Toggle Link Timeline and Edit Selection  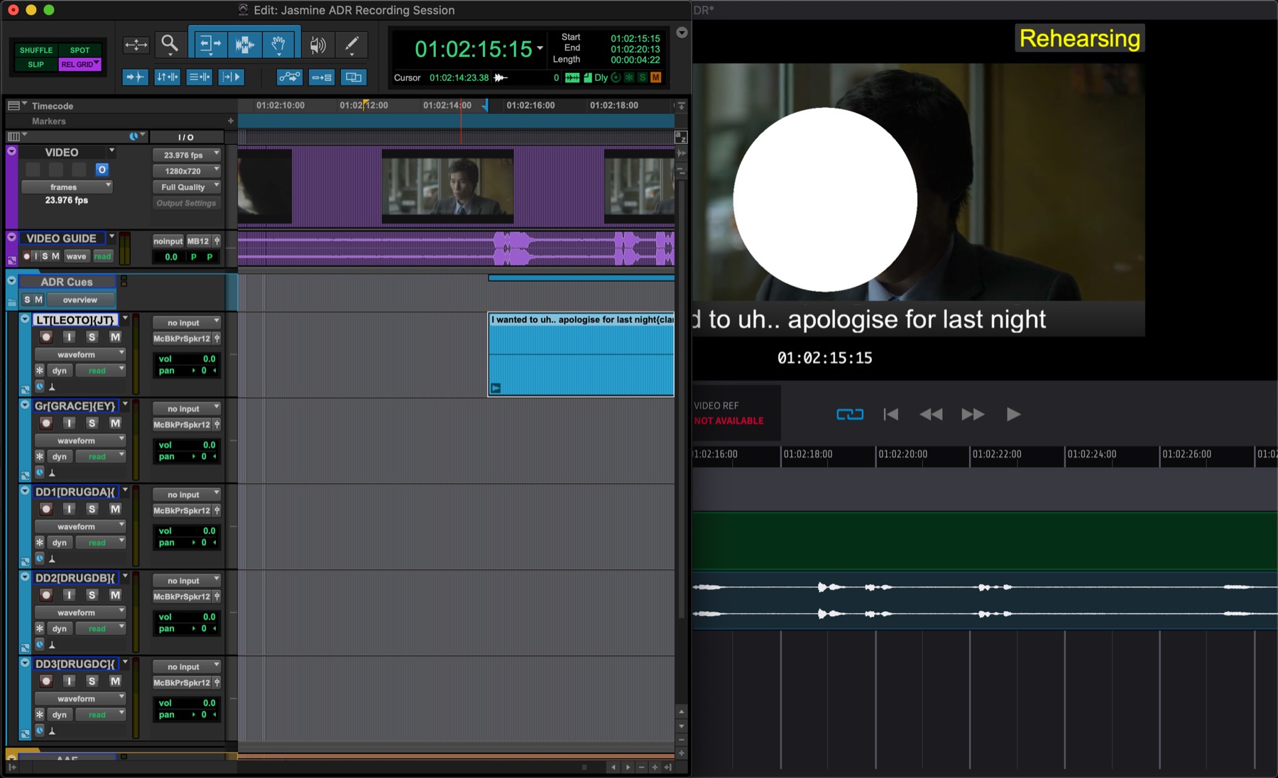pyautogui.click(x=167, y=77)
